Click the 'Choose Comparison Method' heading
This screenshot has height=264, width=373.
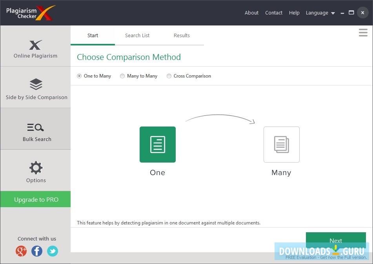pyautogui.click(x=129, y=57)
